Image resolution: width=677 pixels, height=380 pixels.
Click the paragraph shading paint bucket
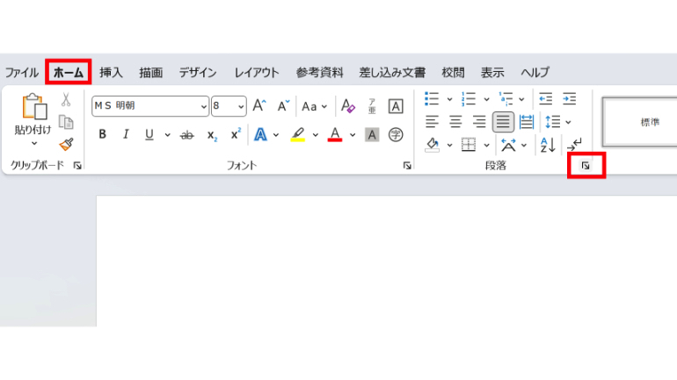(433, 145)
